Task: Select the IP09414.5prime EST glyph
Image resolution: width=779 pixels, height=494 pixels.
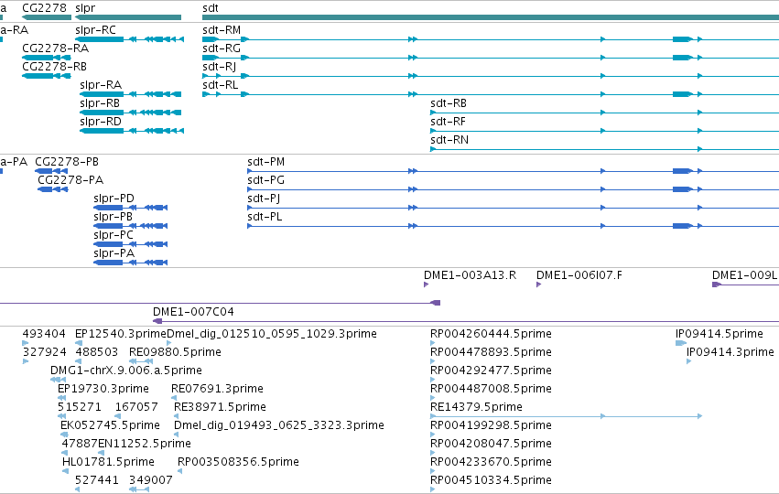Action: point(681,344)
